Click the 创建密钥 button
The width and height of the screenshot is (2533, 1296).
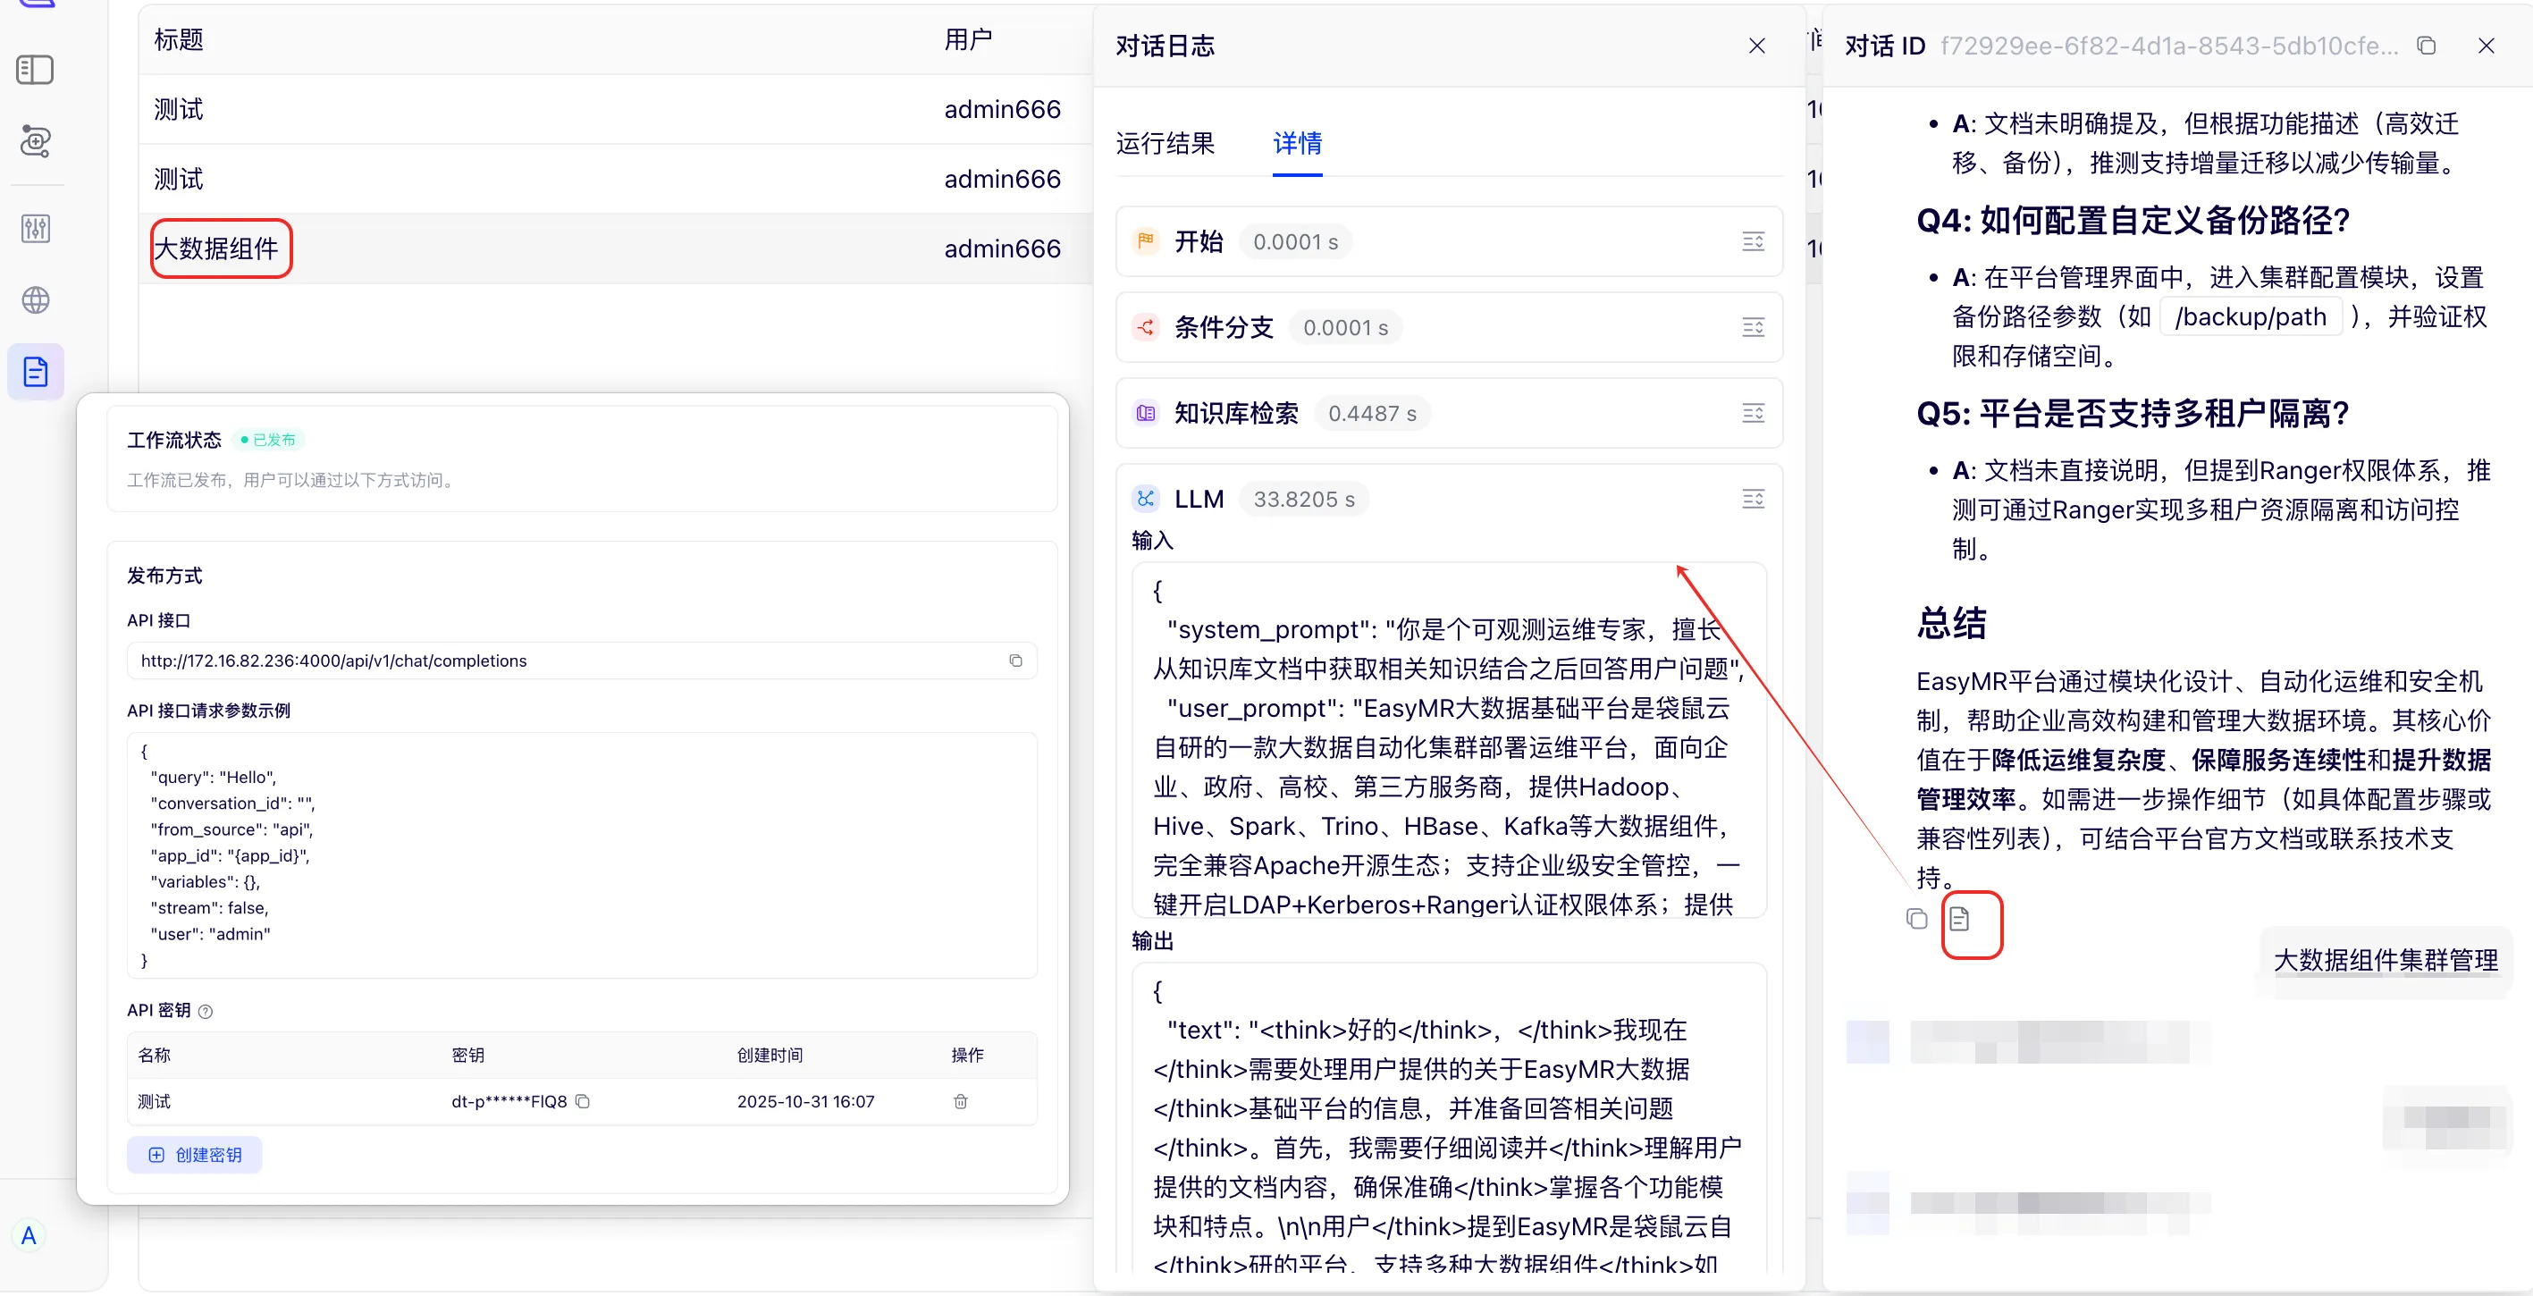[x=195, y=1155]
